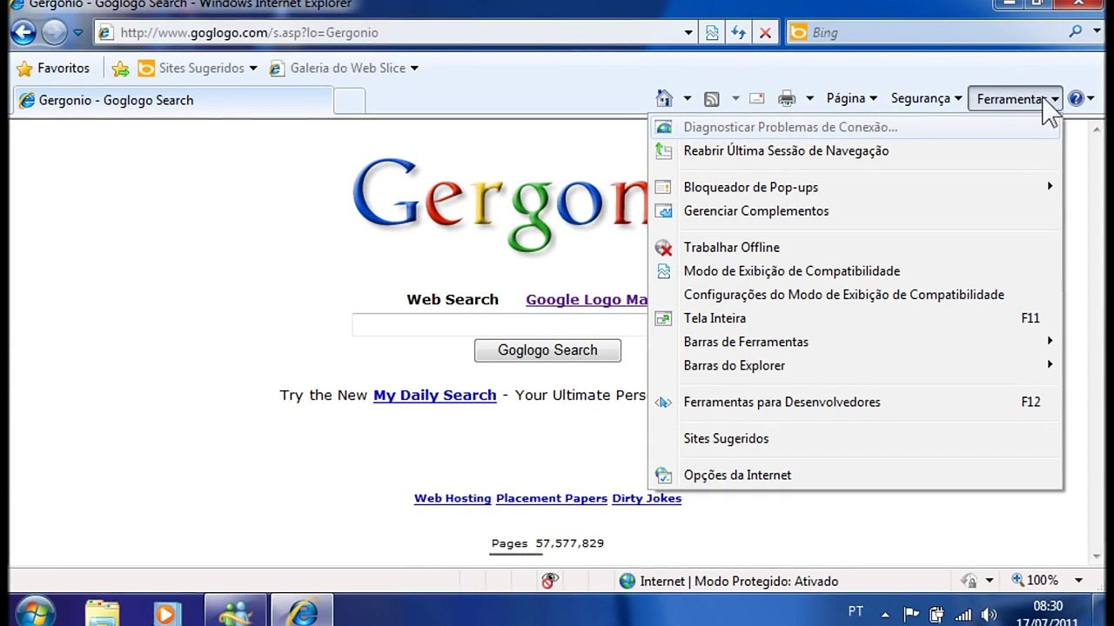The image size is (1114, 626).
Task: Go back with the Back arrow button
Action: click(x=23, y=33)
